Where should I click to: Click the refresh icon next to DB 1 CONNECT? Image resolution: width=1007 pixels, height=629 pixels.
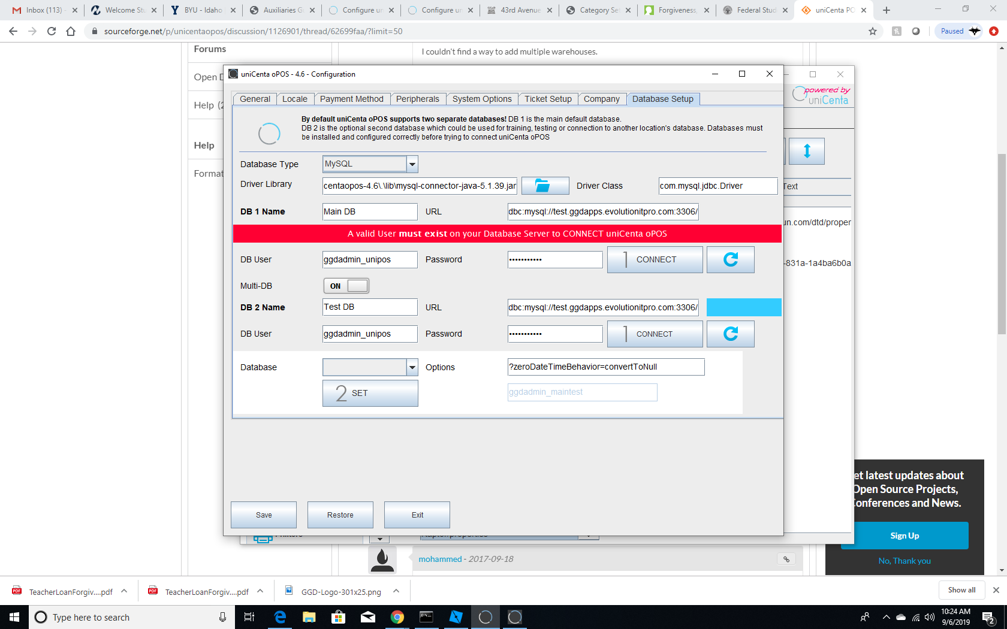pos(730,259)
